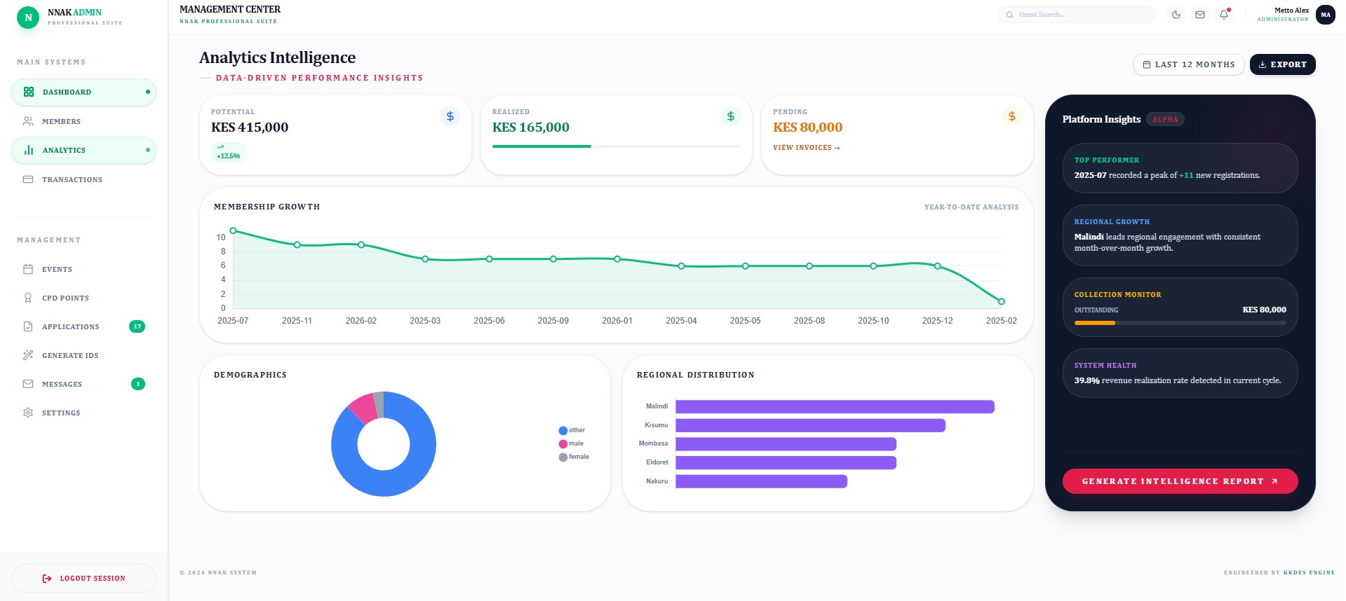Click the orange dollar icon on Pending card
Image resolution: width=1346 pixels, height=601 pixels.
[x=1011, y=116]
